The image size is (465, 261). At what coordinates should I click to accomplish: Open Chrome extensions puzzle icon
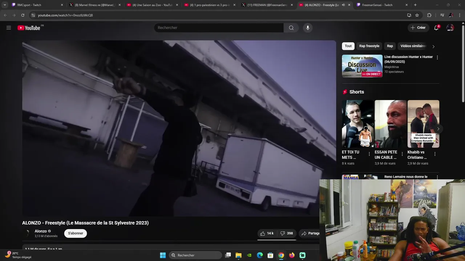pos(429,15)
